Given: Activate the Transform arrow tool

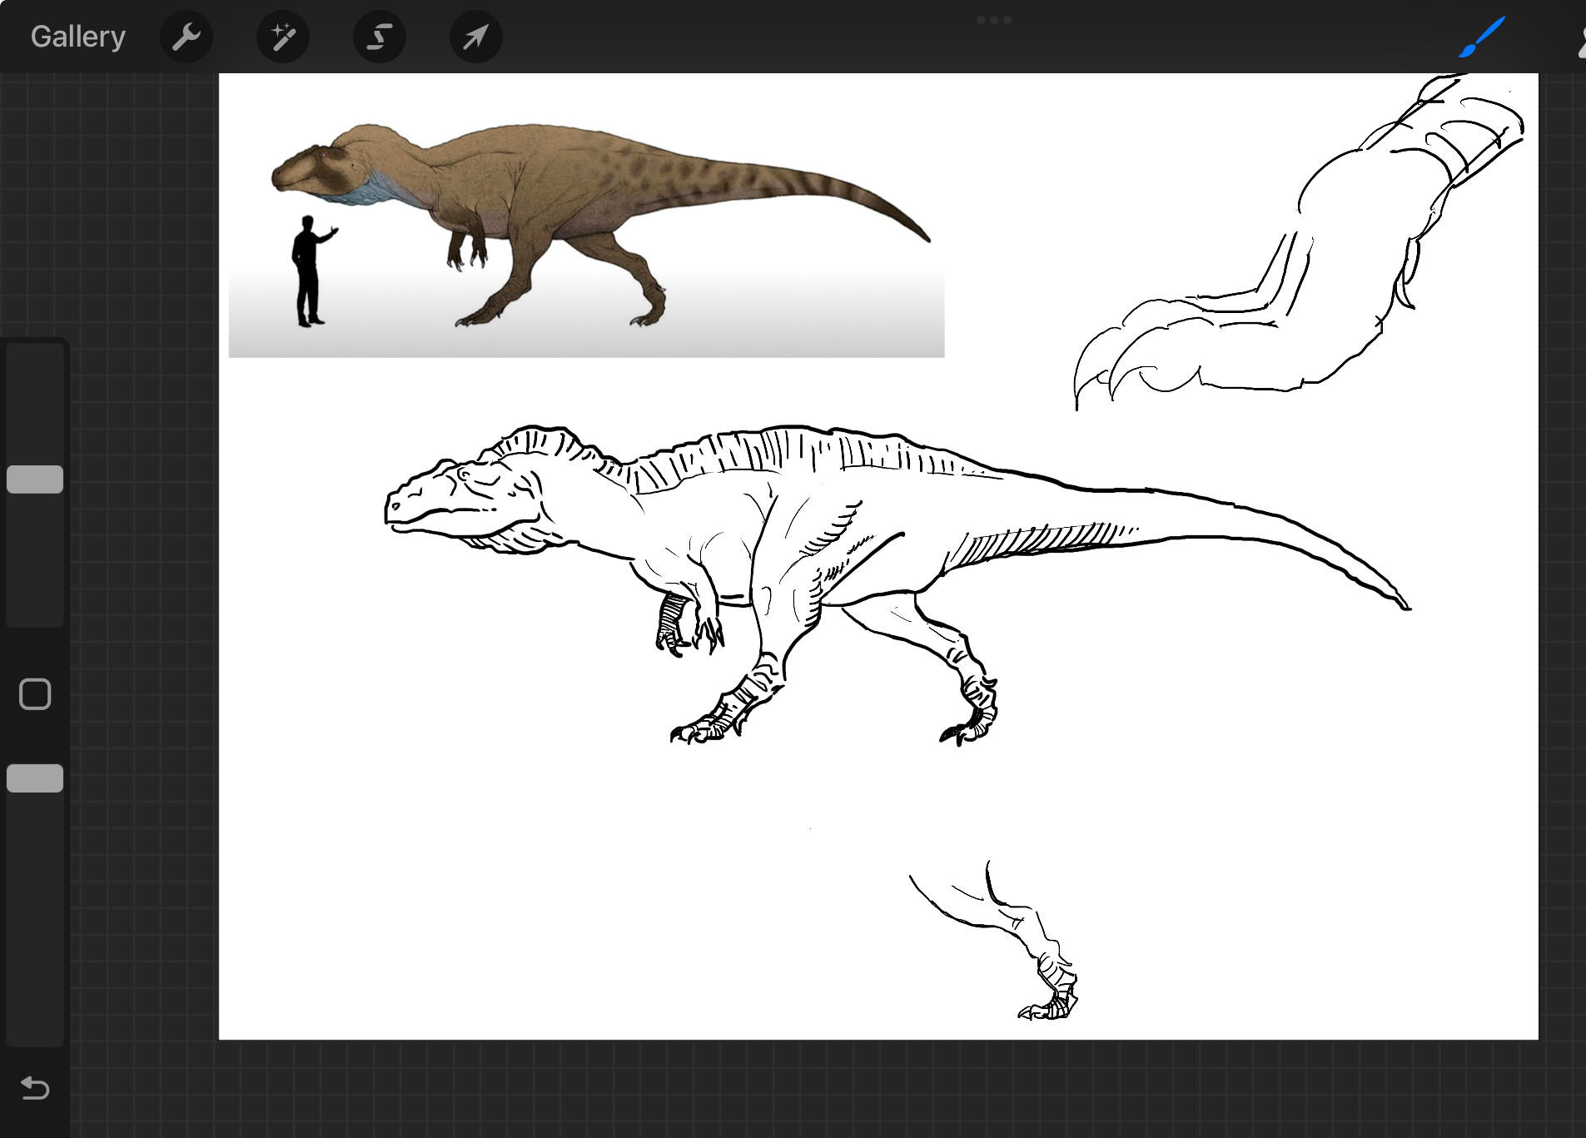Looking at the screenshot, I should [x=476, y=37].
